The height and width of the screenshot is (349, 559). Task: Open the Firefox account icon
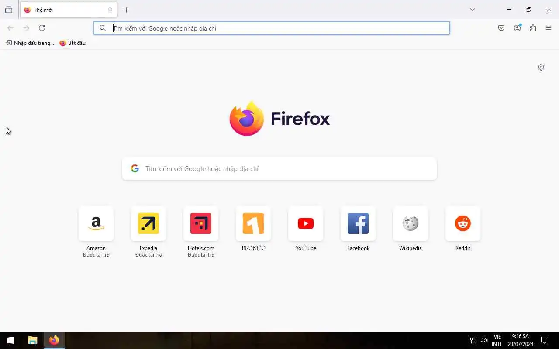(518, 28)
